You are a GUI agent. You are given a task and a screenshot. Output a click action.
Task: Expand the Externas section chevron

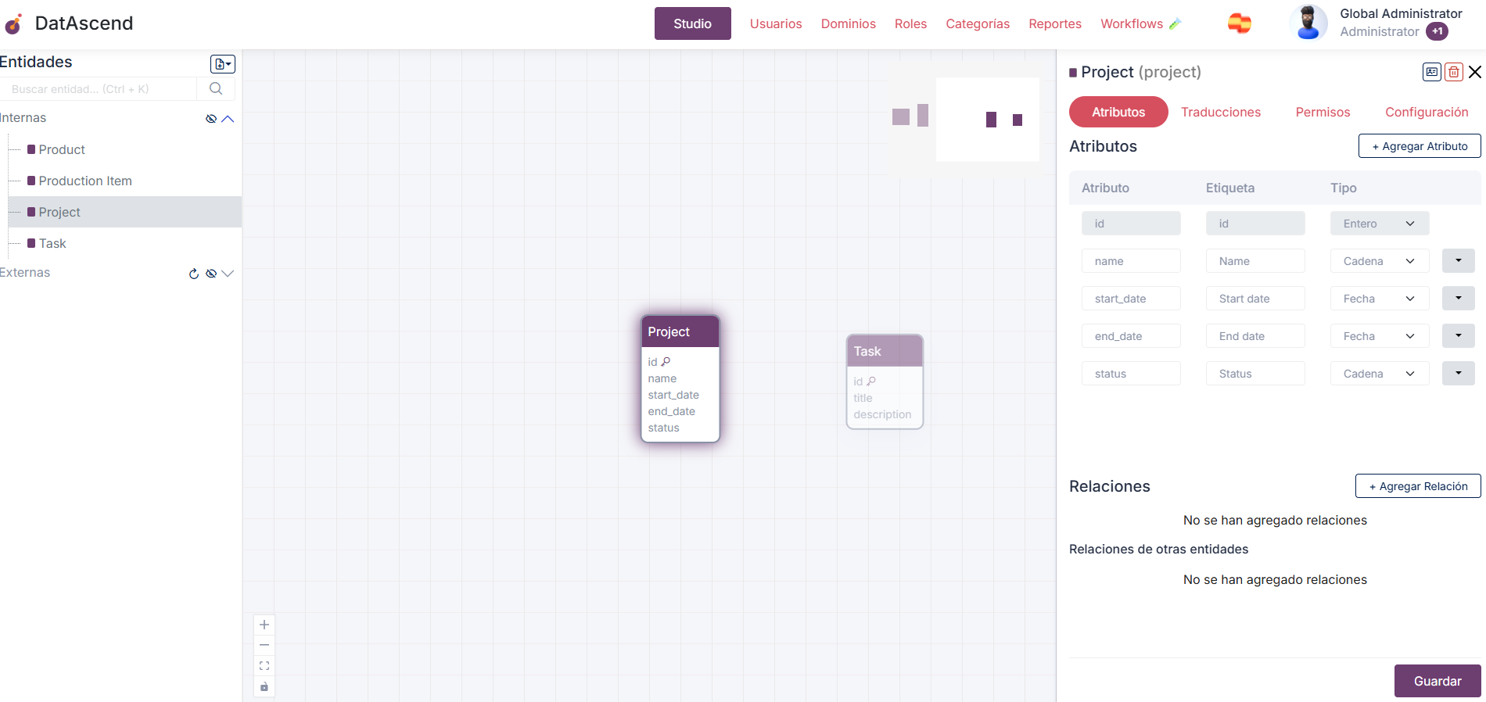(x=228, y=274)
